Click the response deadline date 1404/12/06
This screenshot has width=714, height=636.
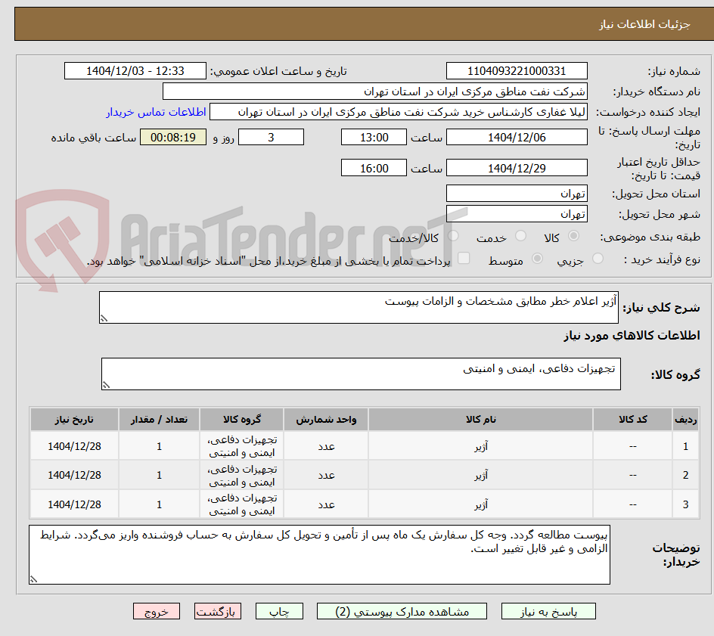click(517, 137)
